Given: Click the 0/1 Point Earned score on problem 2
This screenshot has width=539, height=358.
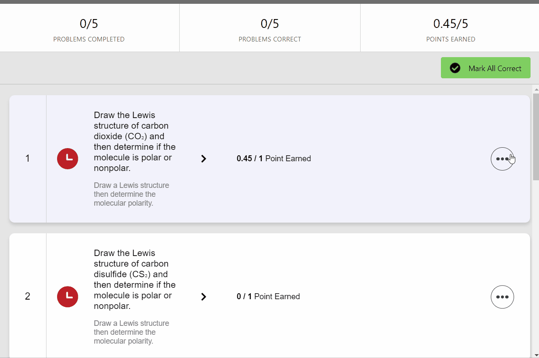Looking at the screenshot, I should pos(268,296).
